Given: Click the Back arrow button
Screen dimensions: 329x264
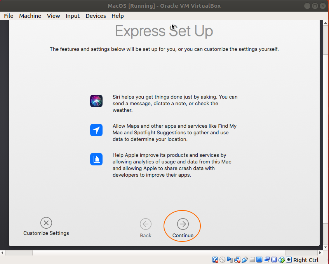Looking at the screenshot, I should pyautogui.click(x=146, y=224).
